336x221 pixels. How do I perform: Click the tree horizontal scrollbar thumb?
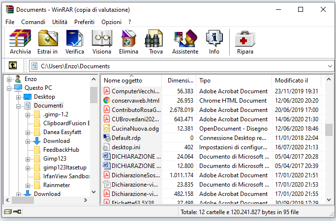(23, 200)
